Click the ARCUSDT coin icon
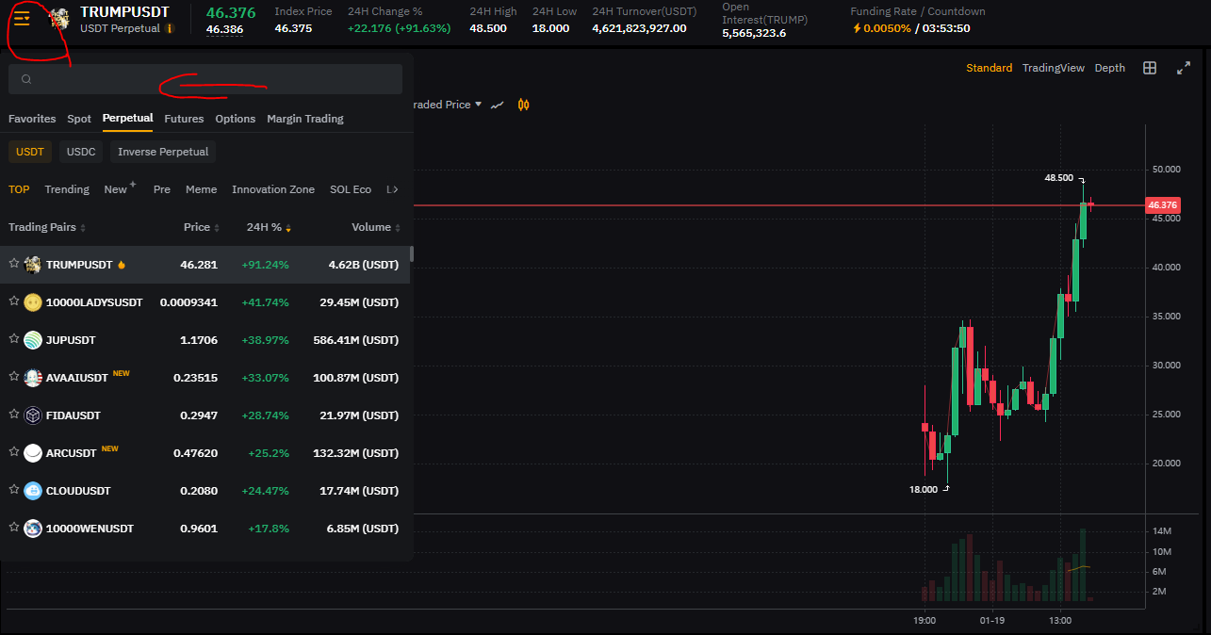 33,453
